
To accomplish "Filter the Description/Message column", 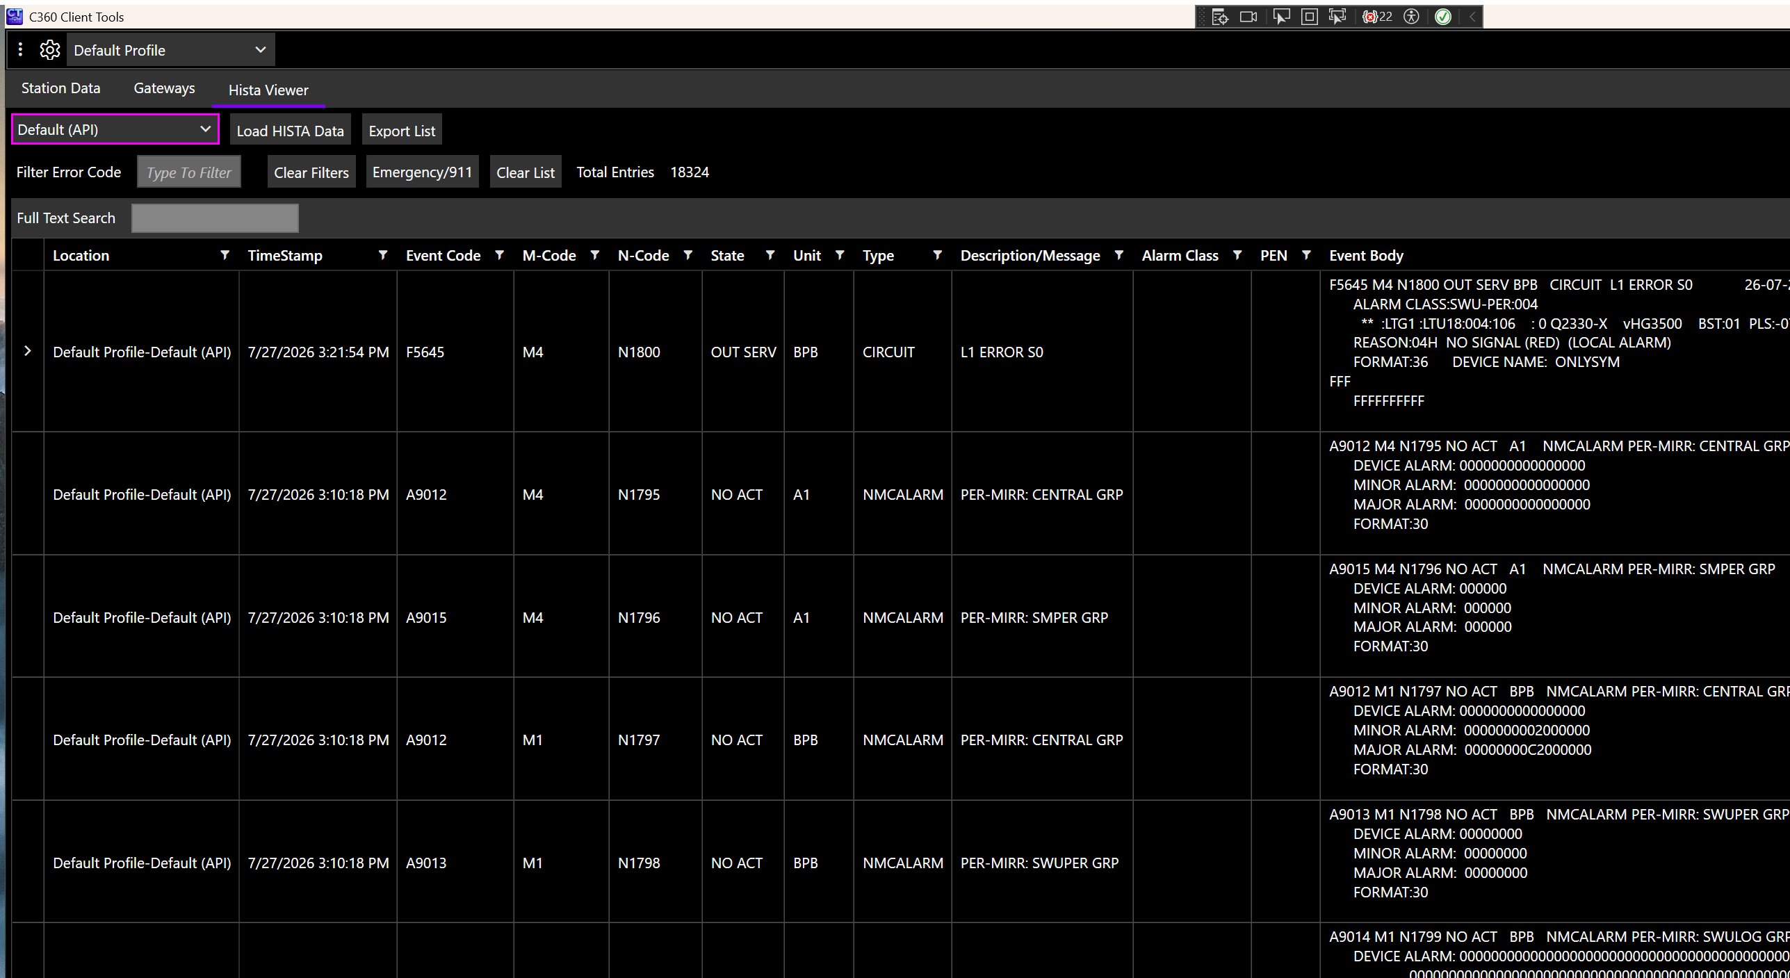I will (1118, 255).
